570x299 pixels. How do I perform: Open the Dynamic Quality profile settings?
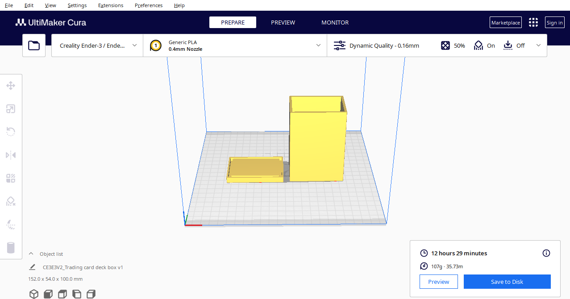(x=377, y=45)
